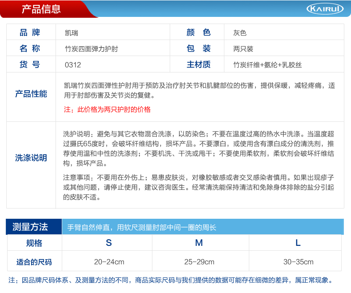Select size M column header
This screenshot has height=293, width=351.
(199, 243)
